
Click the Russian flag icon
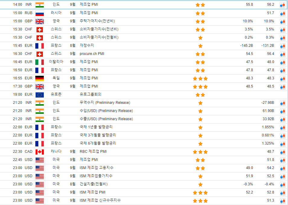40,13
